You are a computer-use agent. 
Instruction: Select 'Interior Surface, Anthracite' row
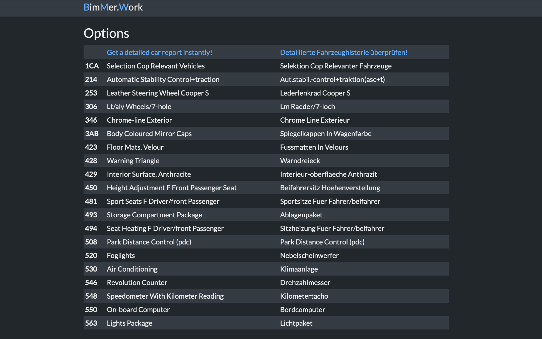click(149, 174)
